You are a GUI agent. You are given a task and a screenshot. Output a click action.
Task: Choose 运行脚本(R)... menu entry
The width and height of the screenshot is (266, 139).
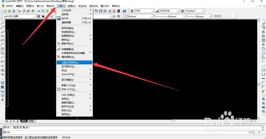click(75, 66)
